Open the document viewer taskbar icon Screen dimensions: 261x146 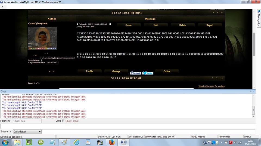(88, 142)
